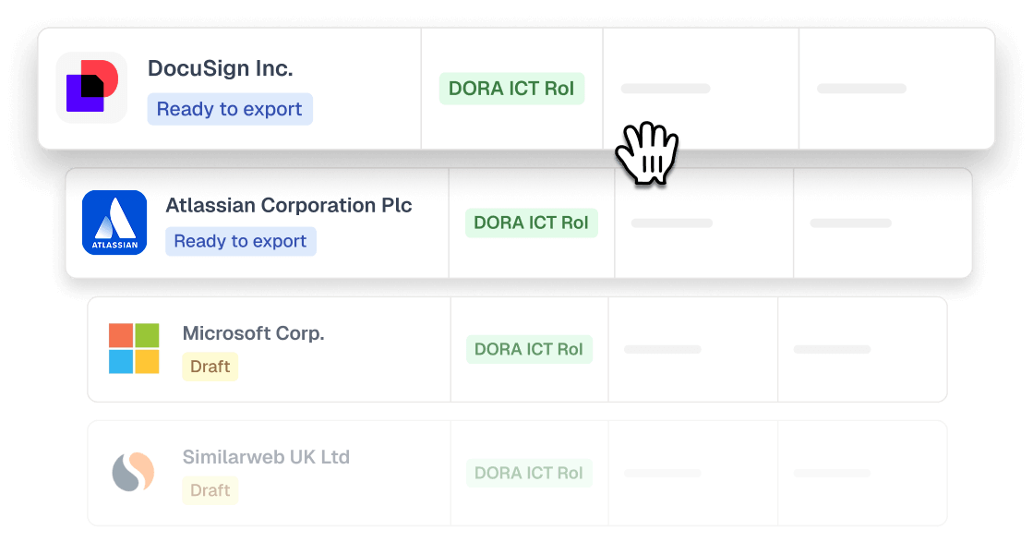Click the Draft badge under Microsoft Corp.
This screenshot has width=1033, height=554.
pyautogui.click(x=210, y=367)
